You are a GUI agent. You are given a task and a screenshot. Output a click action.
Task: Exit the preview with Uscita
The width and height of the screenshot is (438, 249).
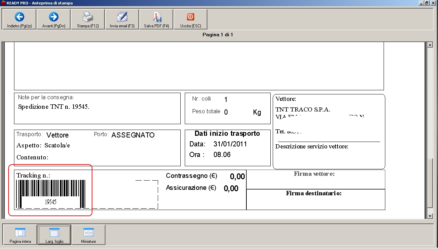coord(191,19)
